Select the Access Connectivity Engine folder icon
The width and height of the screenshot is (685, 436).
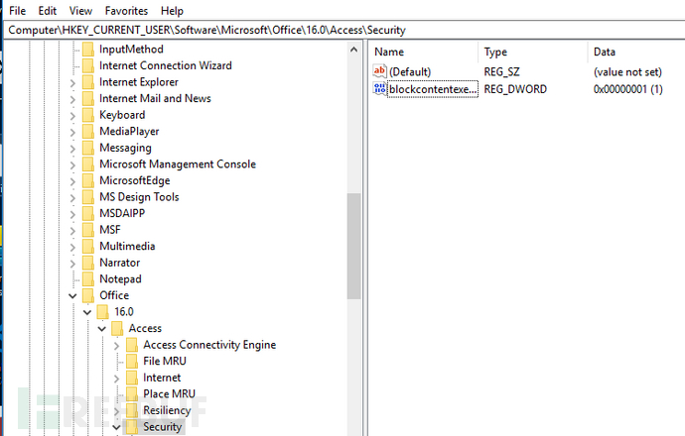coord(131,345)
